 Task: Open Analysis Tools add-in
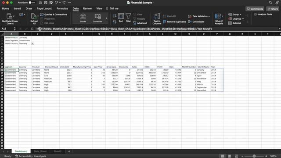coord(263,14)
